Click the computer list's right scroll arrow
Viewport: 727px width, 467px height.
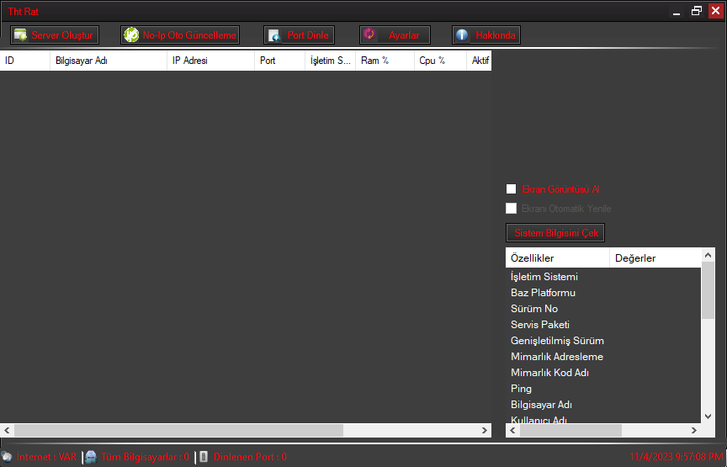[x=485, y=430]
